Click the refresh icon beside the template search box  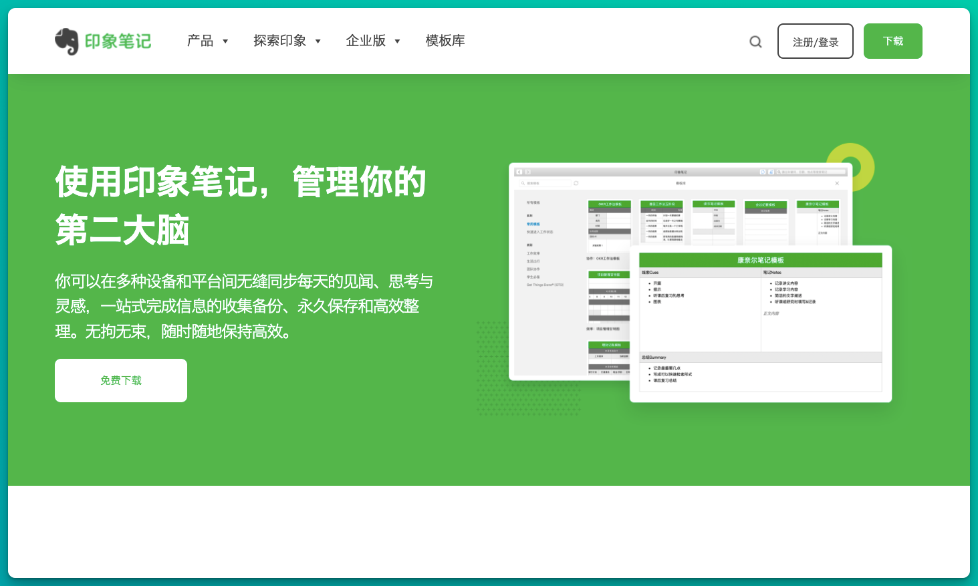pos(576,182)
